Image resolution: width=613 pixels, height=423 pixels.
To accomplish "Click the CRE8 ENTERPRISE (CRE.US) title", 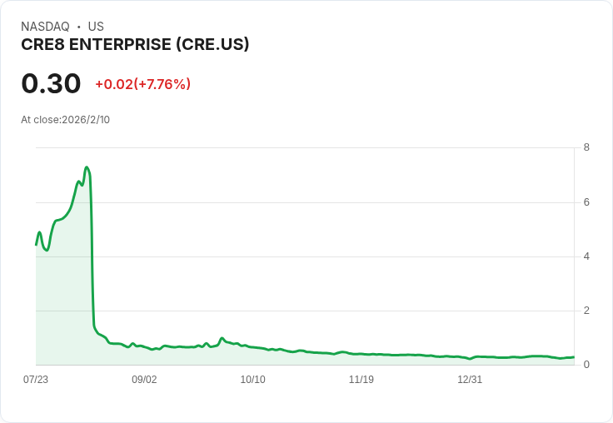I will tap(135, 45).
